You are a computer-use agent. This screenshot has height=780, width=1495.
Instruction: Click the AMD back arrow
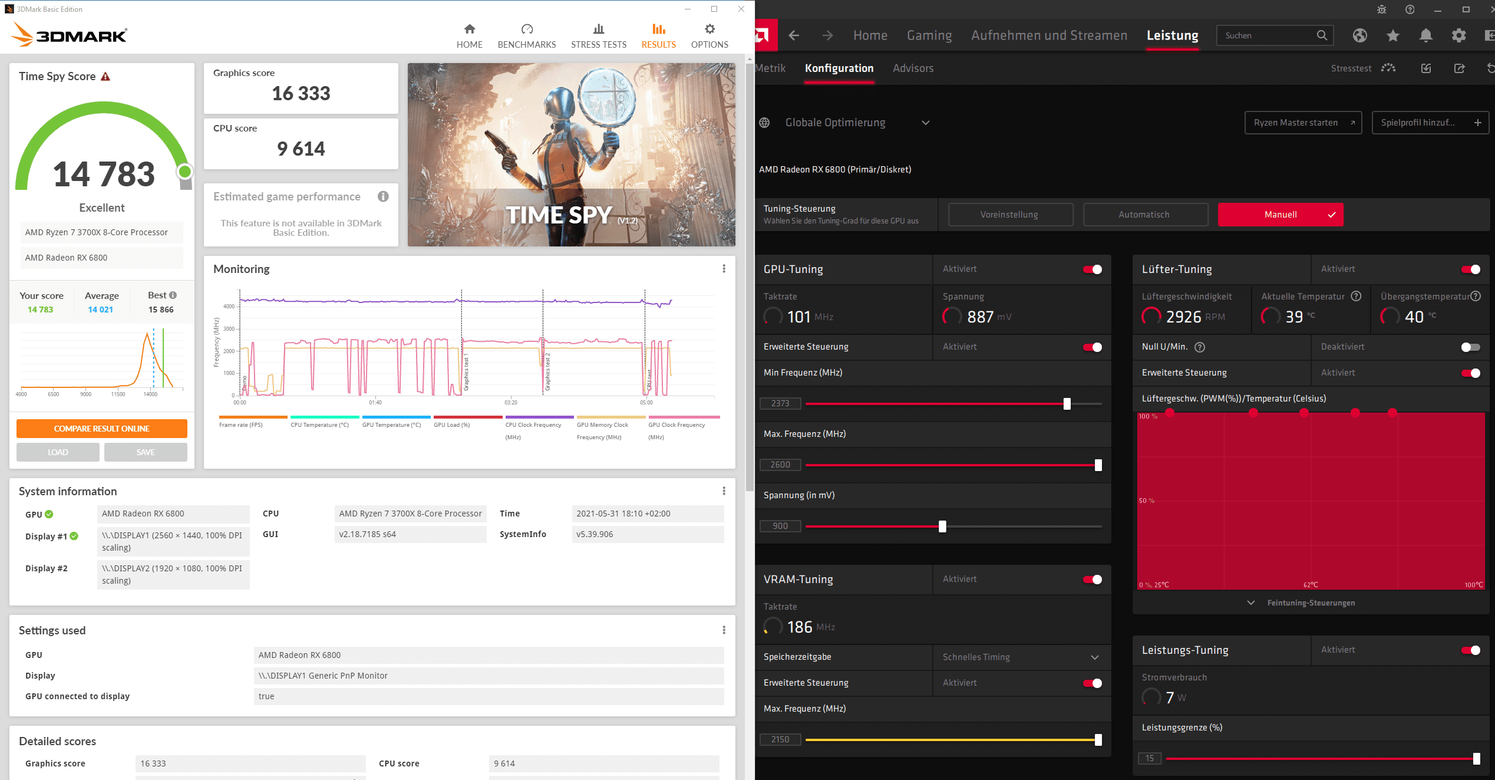(x=794, y=35)
